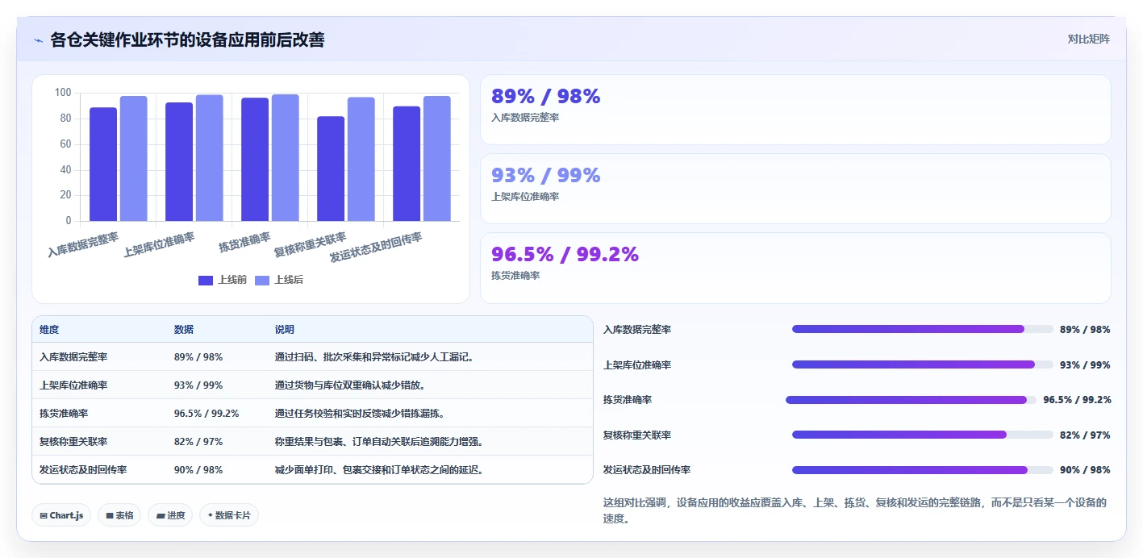
Task: Click the chart axis label 复核称重关联率
Action: [310, 244]
